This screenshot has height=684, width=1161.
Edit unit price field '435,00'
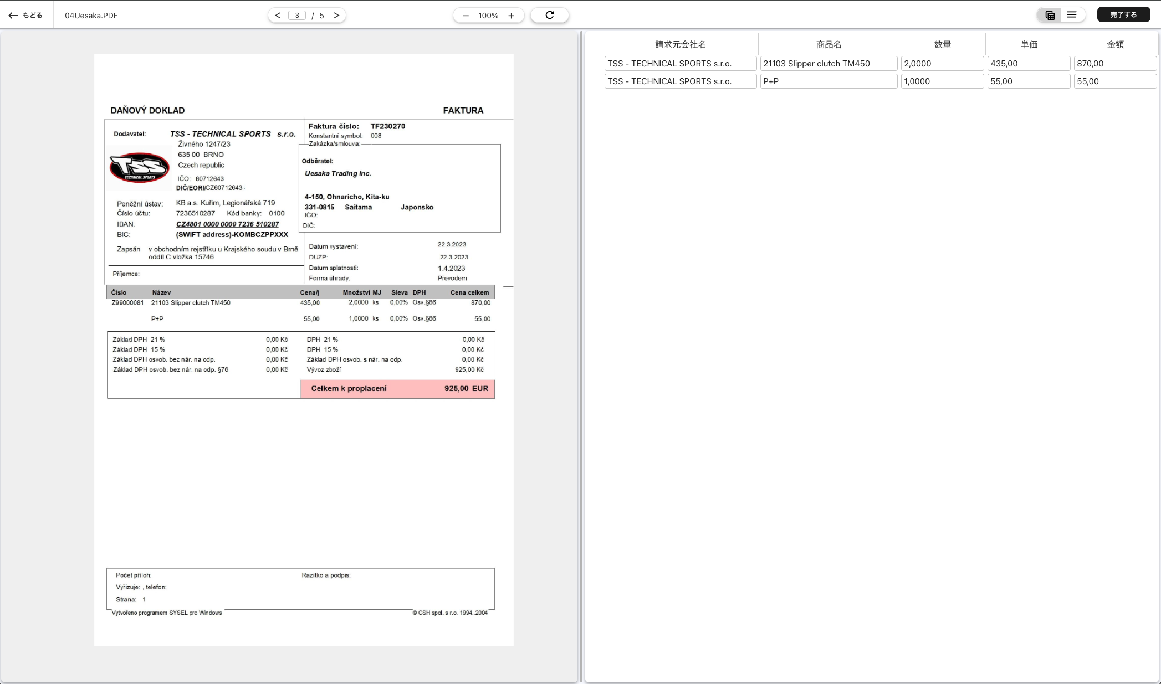point(1029,64)
